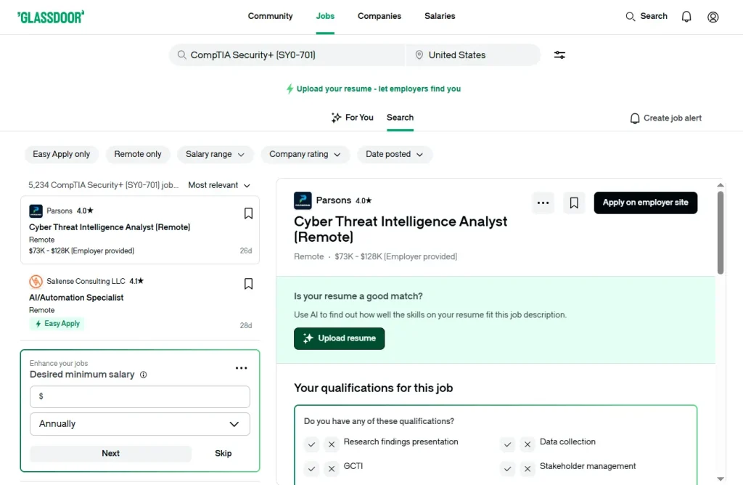Click the desired minimum salary input field

[140, 396]
